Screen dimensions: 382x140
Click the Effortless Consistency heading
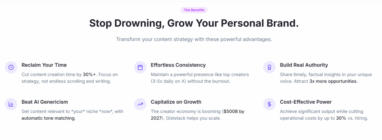click(x=178, y=65)
